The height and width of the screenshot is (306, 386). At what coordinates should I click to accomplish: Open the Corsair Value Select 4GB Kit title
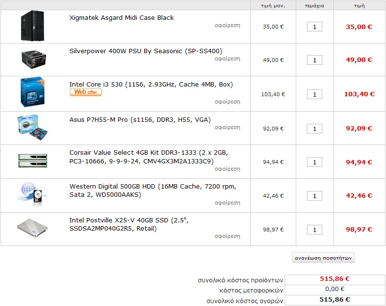pyautogui.click(x=149, y=157)
